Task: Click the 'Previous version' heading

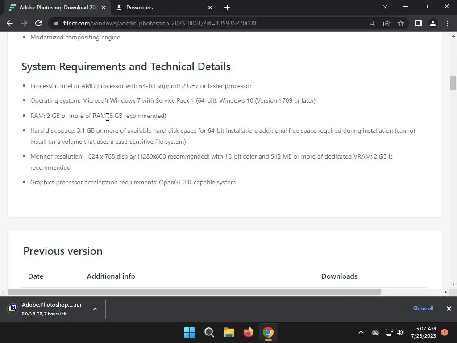Action: 63,251
